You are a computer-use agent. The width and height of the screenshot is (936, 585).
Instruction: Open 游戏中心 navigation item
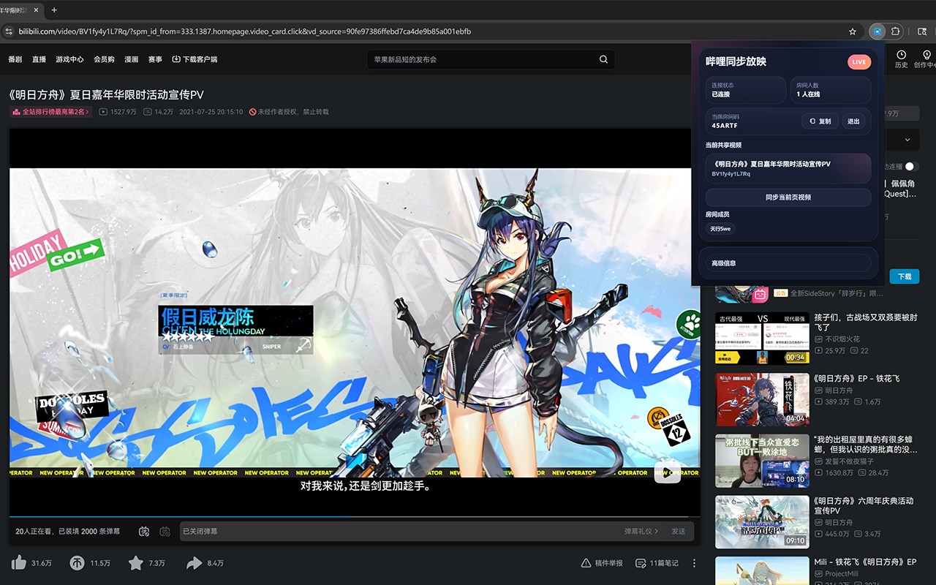tap(69, 59)
